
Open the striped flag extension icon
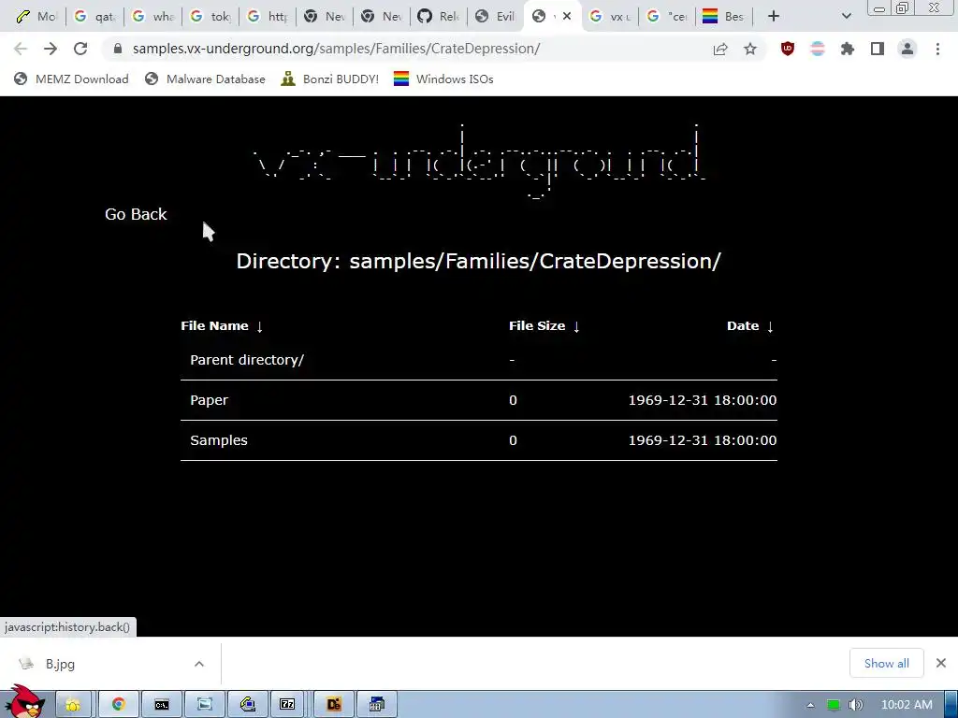tap(818, 49)
